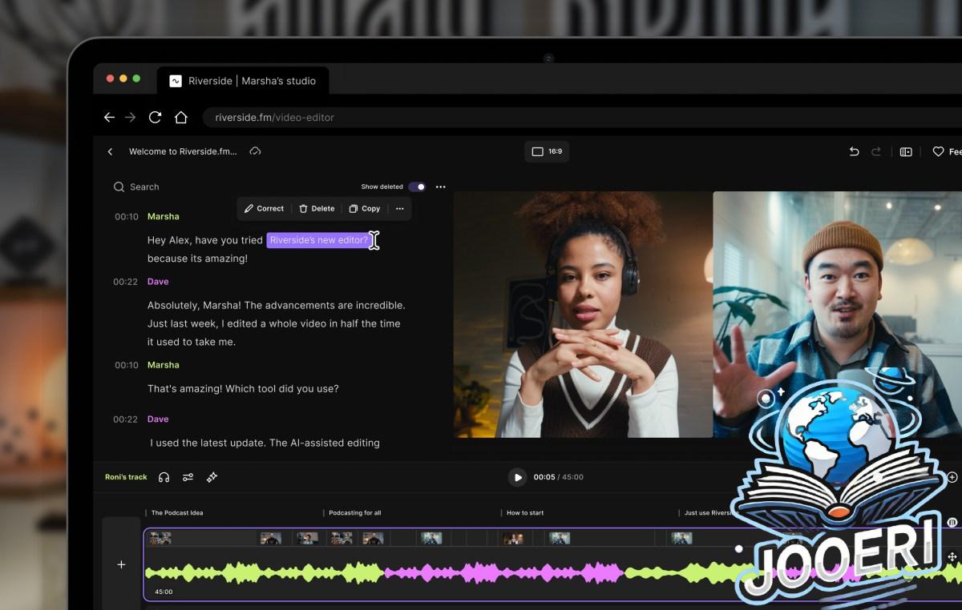Click the project title Welcome to Riverside.fm...
This screenshot has height=610, width=962.
click(x=183, y=151)
